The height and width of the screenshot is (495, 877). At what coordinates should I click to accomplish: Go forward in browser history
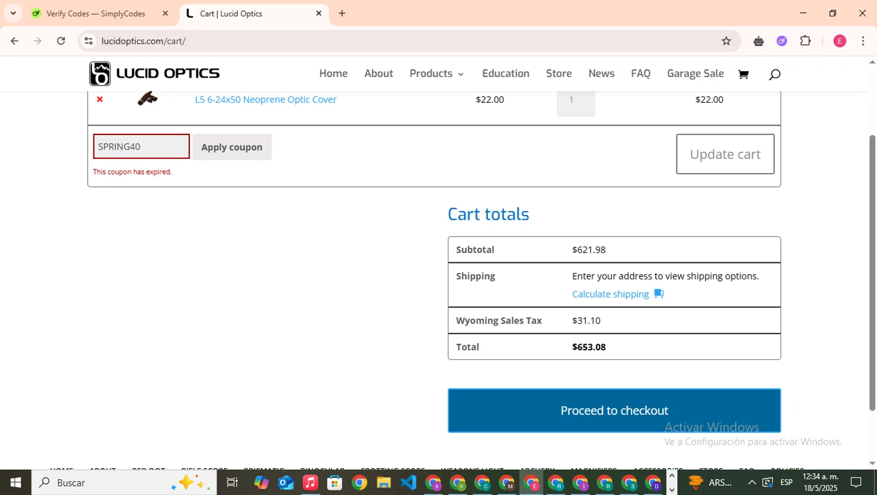coord(37,41)
